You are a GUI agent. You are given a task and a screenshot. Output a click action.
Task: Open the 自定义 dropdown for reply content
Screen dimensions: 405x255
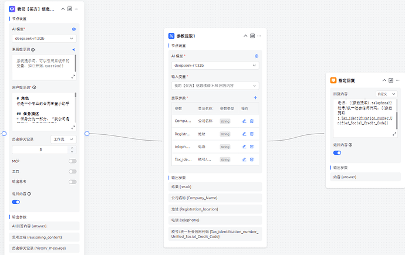pyautogui.click(x=387, y=94)
